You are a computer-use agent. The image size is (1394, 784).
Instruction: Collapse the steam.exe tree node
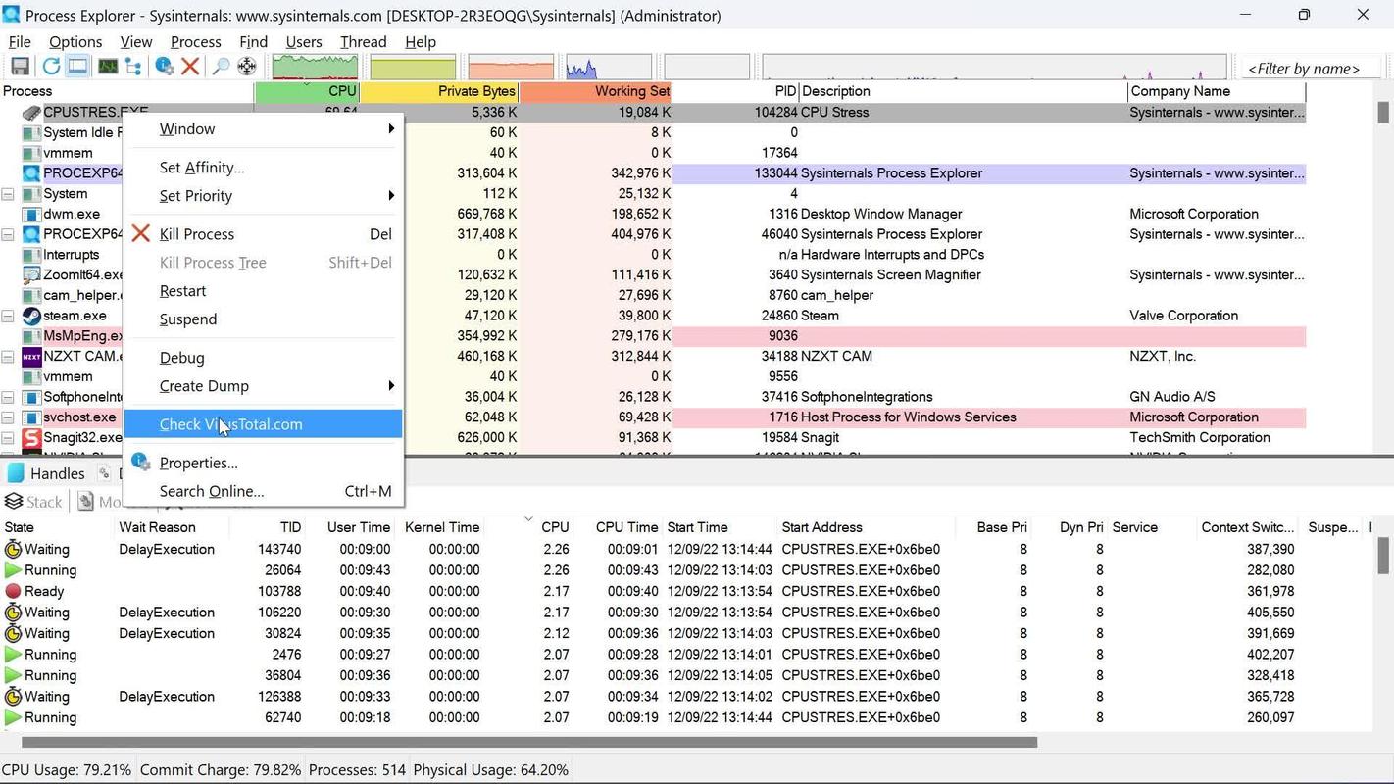(8, 316)
